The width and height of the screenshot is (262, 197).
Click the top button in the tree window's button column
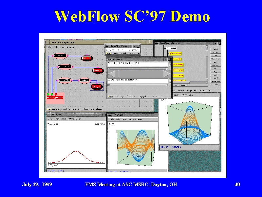click(x=215, y=49)
